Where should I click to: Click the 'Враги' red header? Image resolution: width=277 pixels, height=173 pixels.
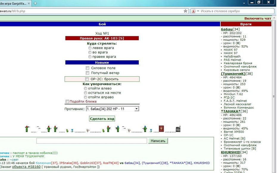[246, 24]
